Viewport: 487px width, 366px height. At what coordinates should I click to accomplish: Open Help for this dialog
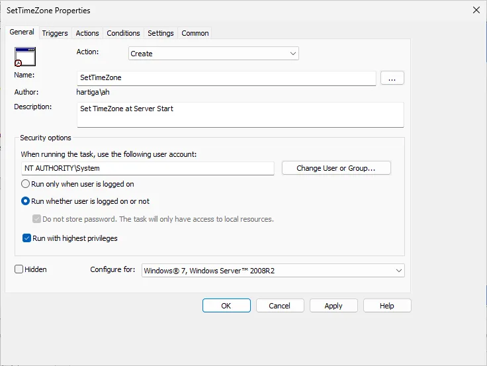click(387, 306)
